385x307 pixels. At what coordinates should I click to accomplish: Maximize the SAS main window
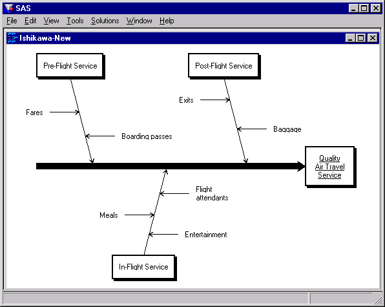[364, 8]
